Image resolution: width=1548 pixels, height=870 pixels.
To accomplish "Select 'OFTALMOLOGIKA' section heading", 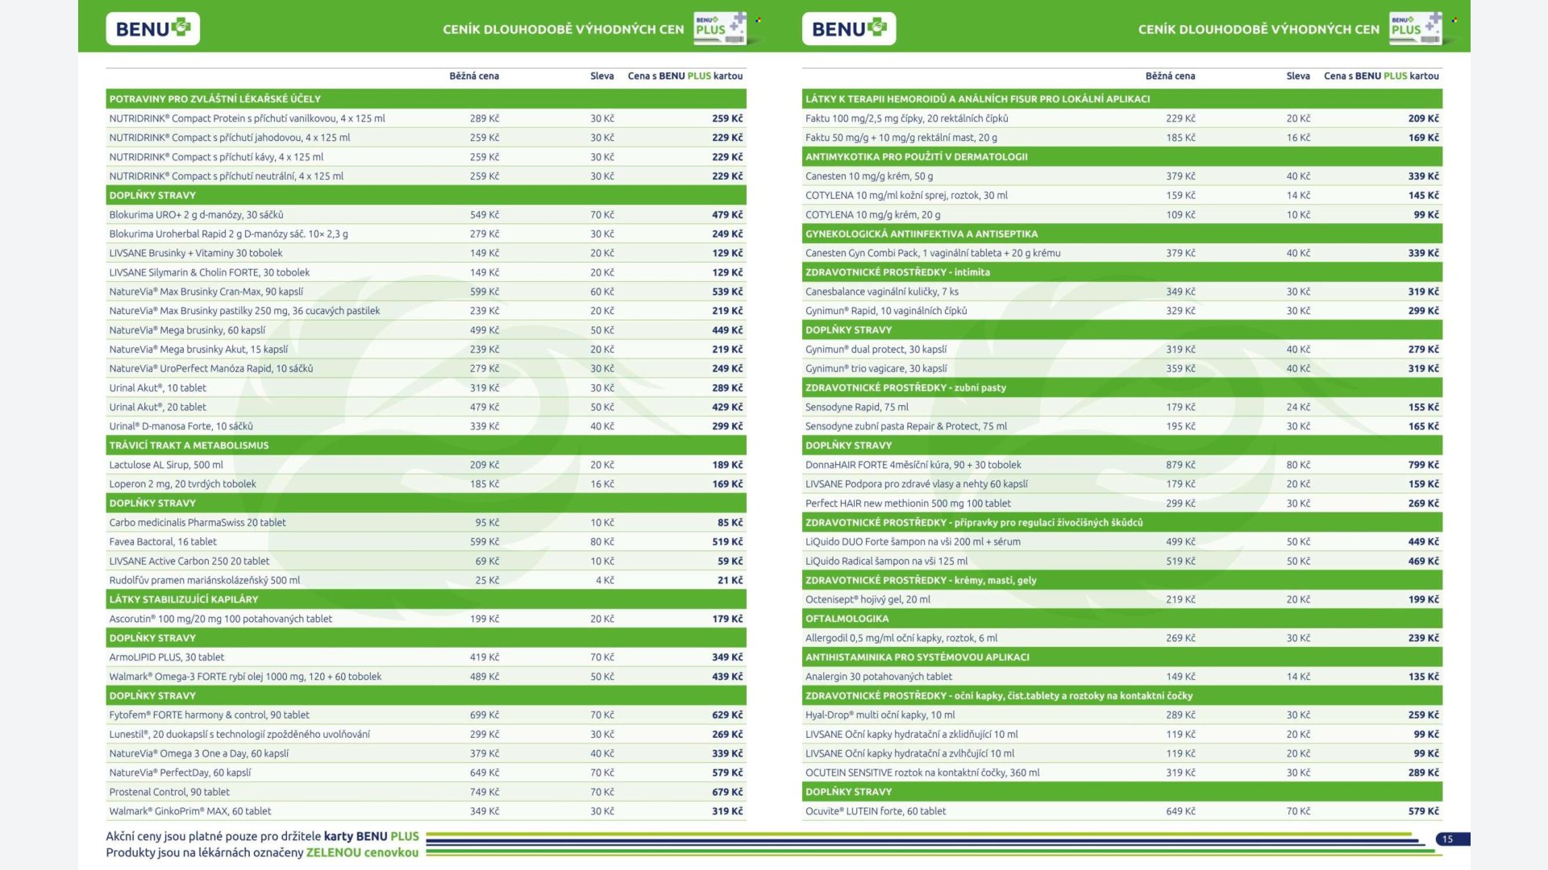I will [x=1122, y=619].
